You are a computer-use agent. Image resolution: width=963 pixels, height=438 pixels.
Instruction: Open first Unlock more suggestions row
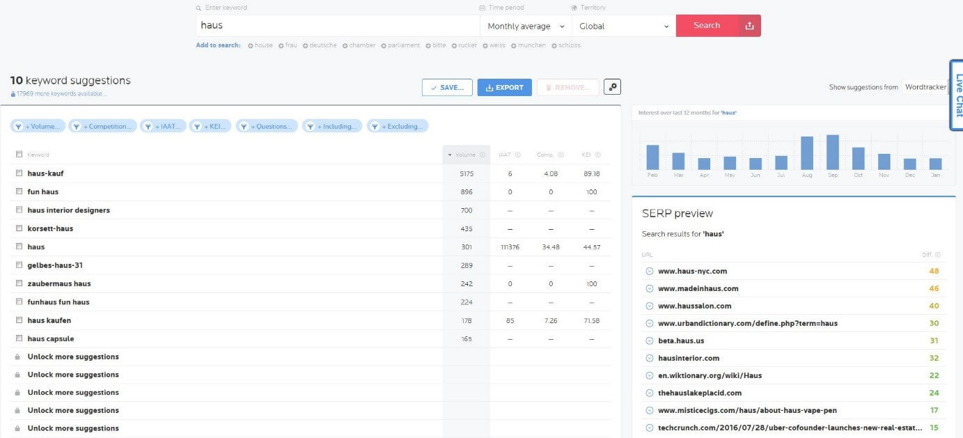73,357
